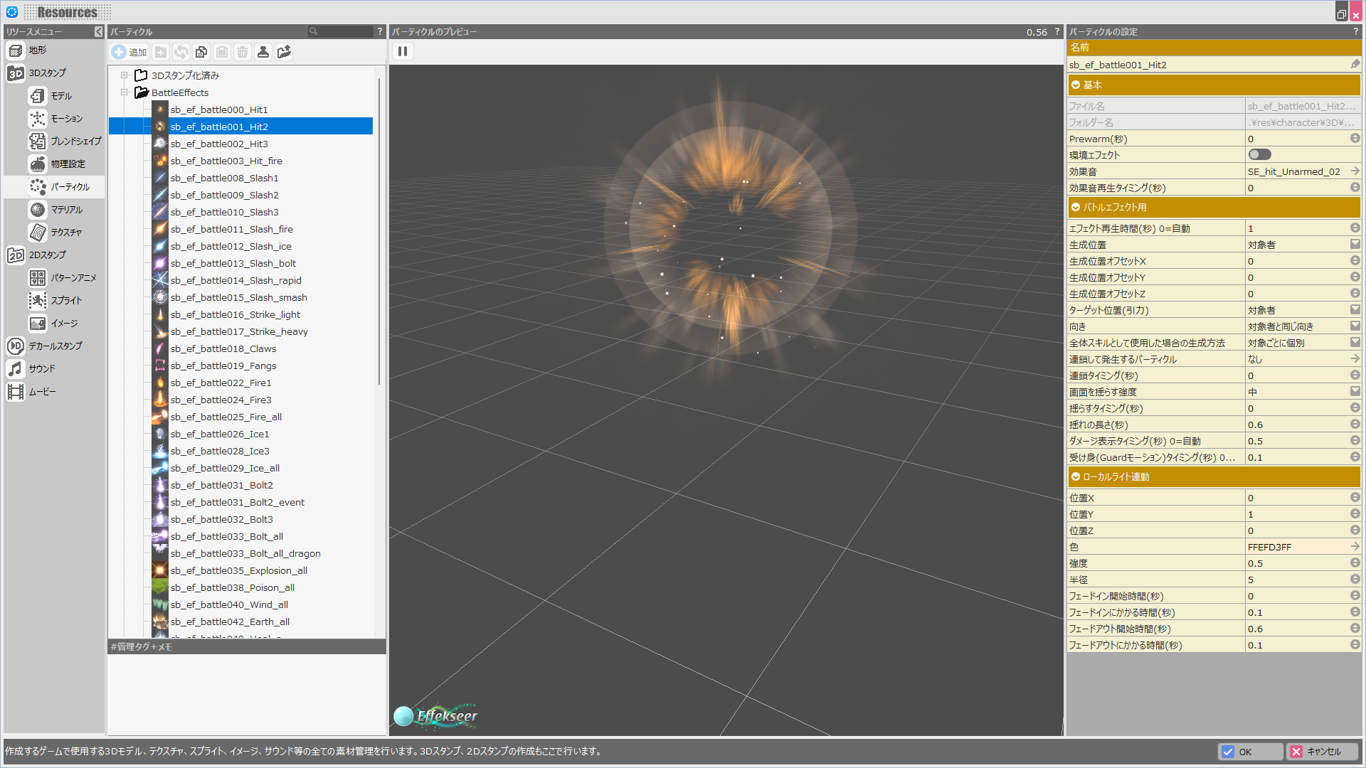
Task: Expand the 3Dスタンプ化済み folder node
Action: pos(124,75)
